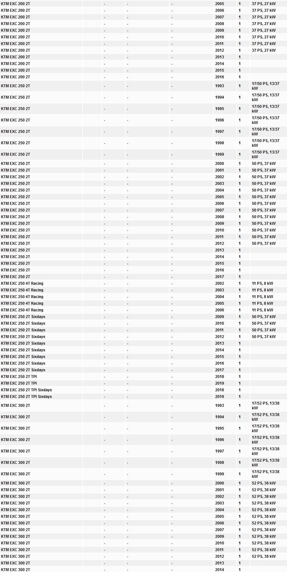Select the 52 PS, 38 kW cell for 2000
The height and width of the screenshot is (572, 287).
(264, 483)
